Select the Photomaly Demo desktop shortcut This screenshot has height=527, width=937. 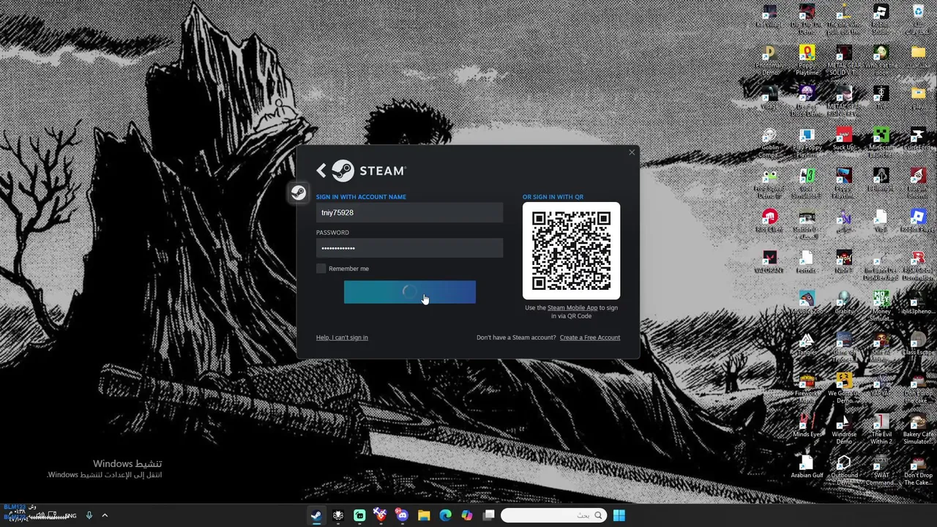[769, 60]
